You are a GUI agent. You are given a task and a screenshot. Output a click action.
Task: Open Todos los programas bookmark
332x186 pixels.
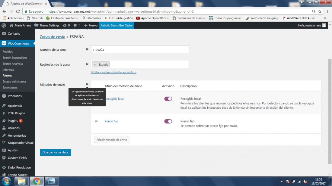click(225, 18)
